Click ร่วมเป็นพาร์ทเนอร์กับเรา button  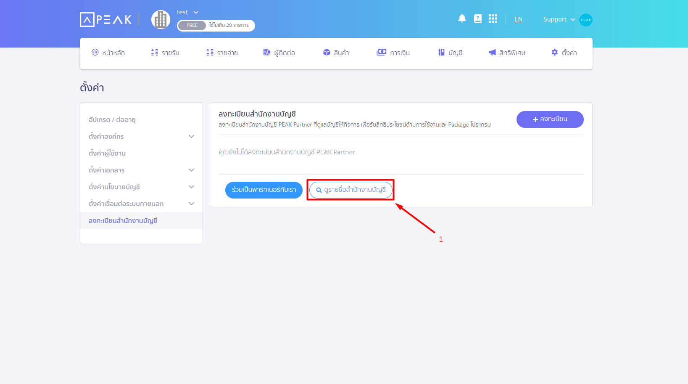click(264, 190)
